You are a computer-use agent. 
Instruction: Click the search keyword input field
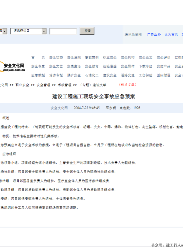tap(63, 31)
